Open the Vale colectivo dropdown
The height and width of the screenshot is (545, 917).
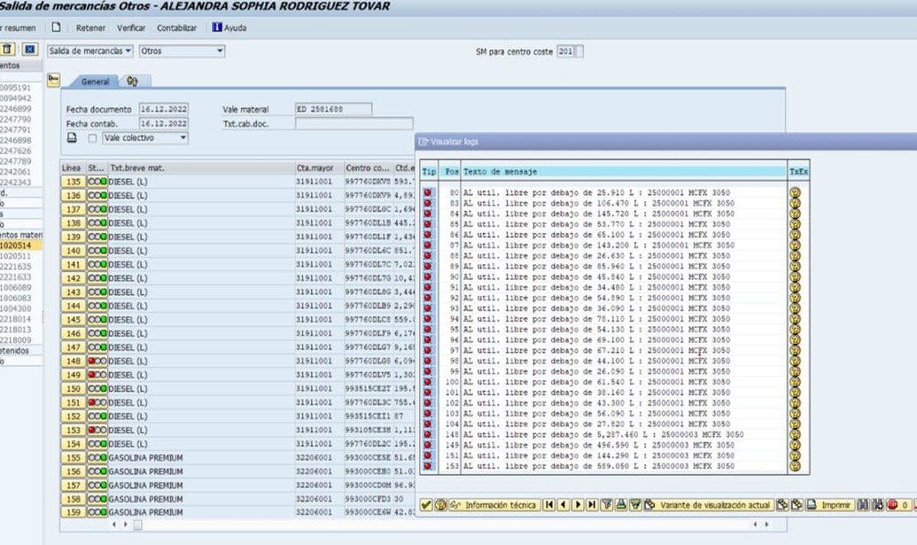[183, 137]
